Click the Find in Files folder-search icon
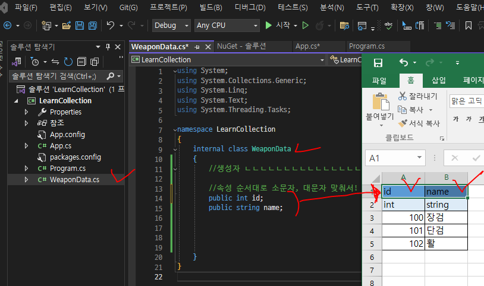This screenshot has height=286, width=484. (344, 26)
